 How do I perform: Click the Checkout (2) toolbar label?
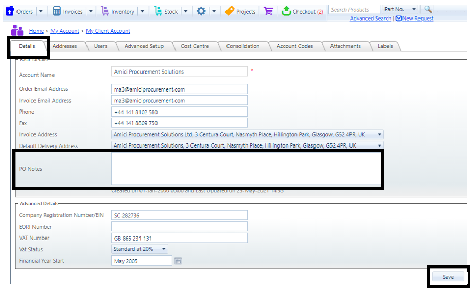[x=308, y=12]
